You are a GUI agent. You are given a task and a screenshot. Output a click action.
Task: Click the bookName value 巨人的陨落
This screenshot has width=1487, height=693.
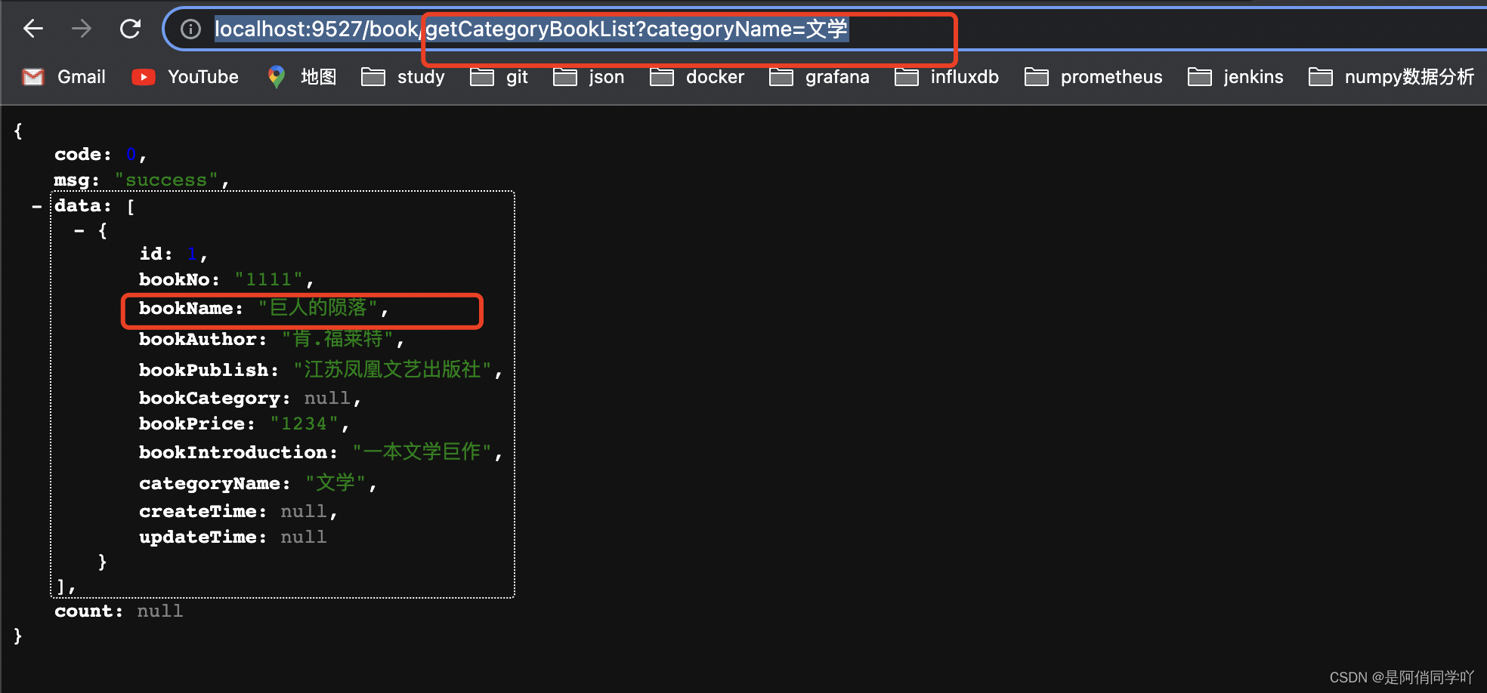(x=318, y=308)
